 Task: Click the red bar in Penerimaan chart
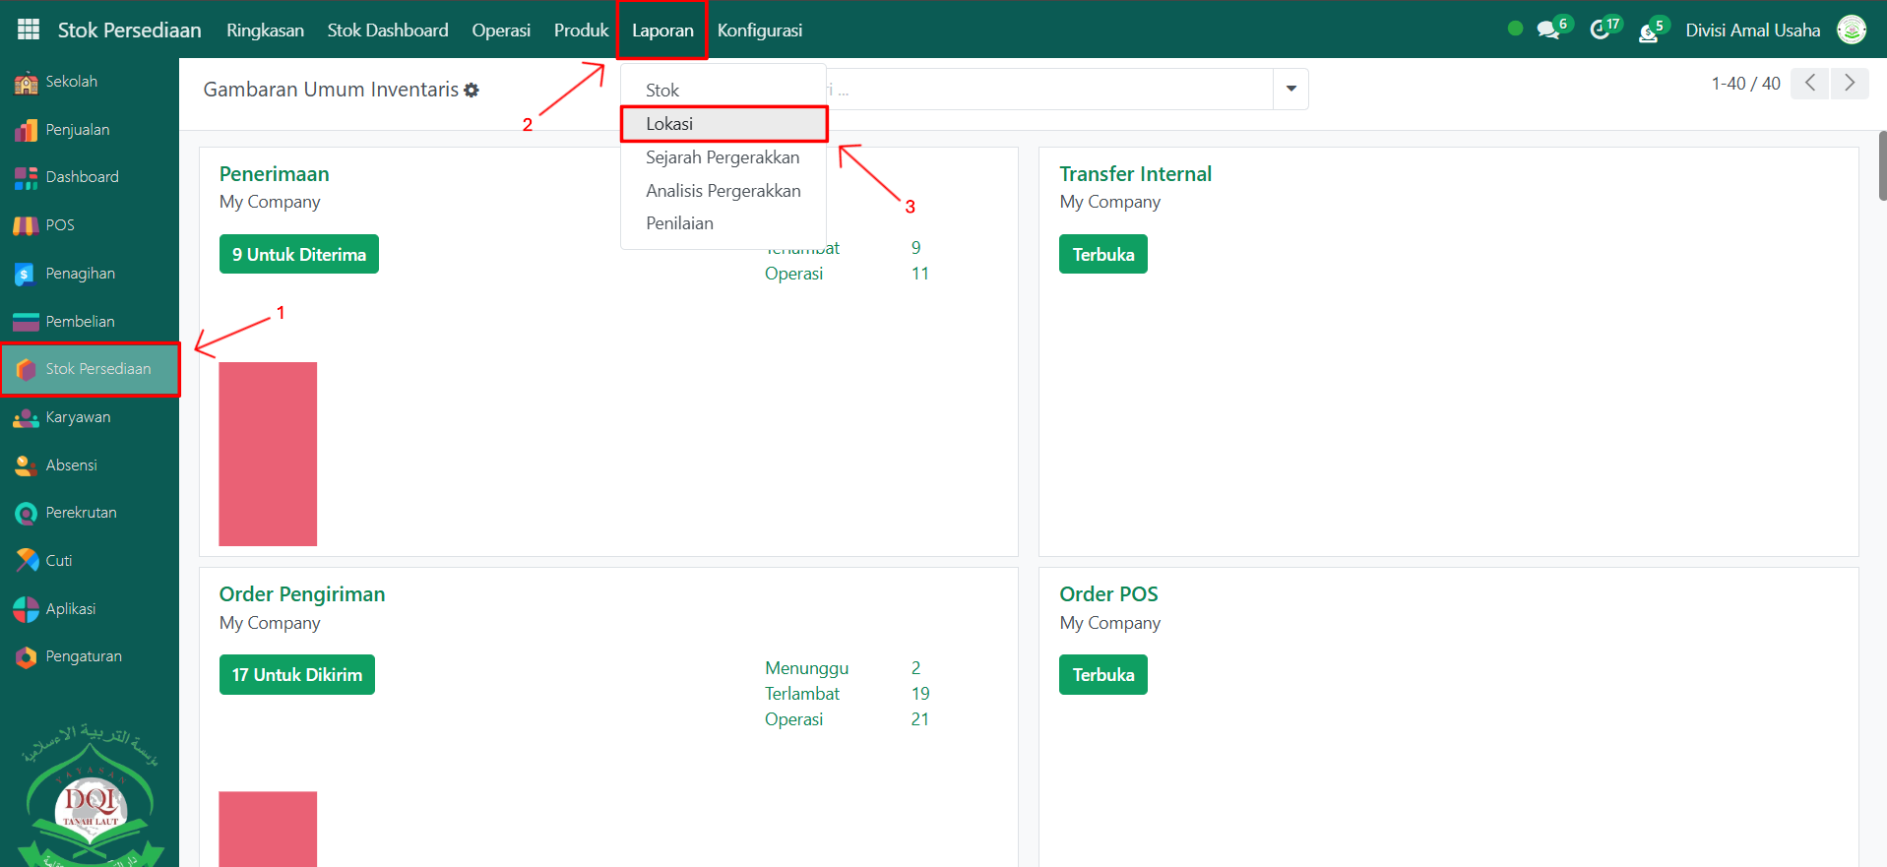point(268,454)
